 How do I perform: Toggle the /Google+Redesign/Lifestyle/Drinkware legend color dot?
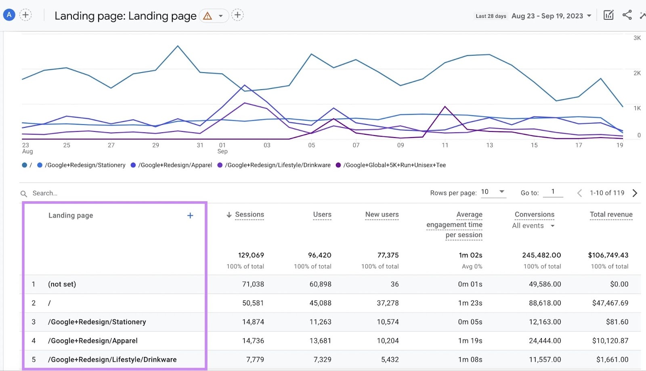click(220, 165)
